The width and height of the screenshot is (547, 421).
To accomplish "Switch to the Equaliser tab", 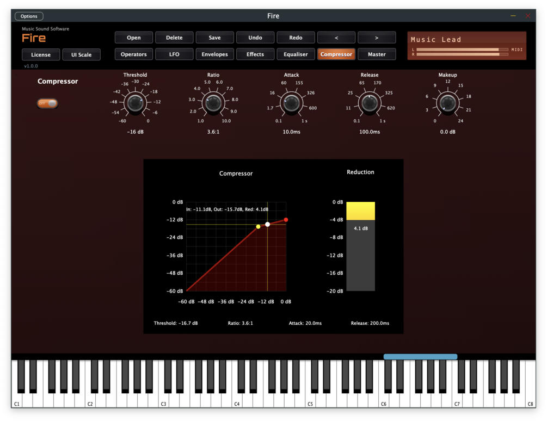I will pyautogui.click(x=296, y=54).
